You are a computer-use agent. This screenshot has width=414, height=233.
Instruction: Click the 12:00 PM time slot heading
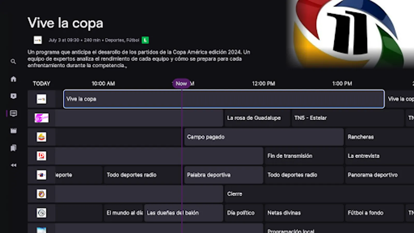tap(264, 84)
